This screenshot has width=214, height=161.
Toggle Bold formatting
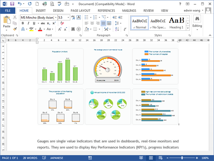click(22, 23)
